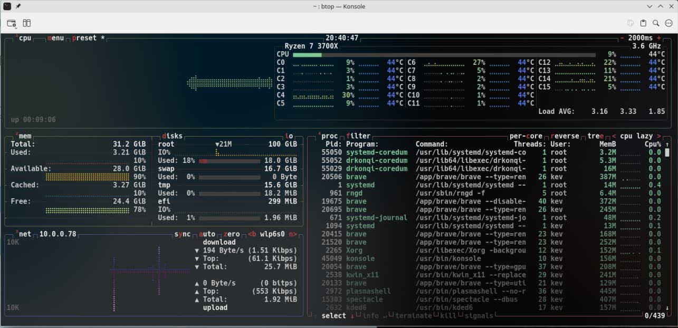The width and height of the screenshot is (678, 328).
Task: Click the up arrow in the process list
Action: [x=667, y=144]
